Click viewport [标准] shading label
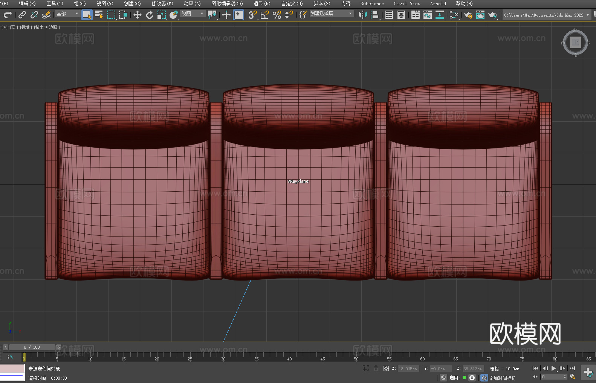 (x=26, y=27)
